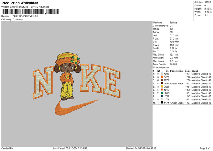Click the navy blue swatch in stop row 8
The height and width of the screenshot is (151, 213).
162,96
